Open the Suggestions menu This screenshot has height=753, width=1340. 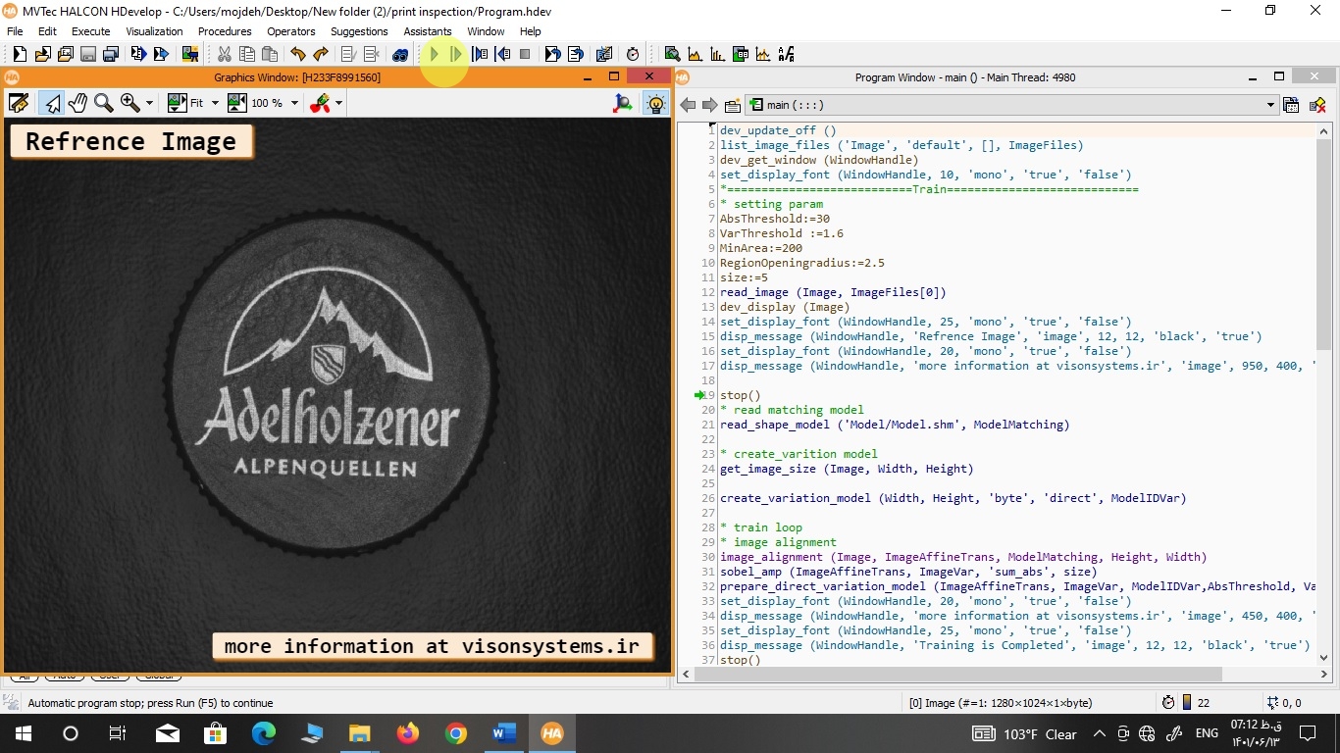(359, 31)
